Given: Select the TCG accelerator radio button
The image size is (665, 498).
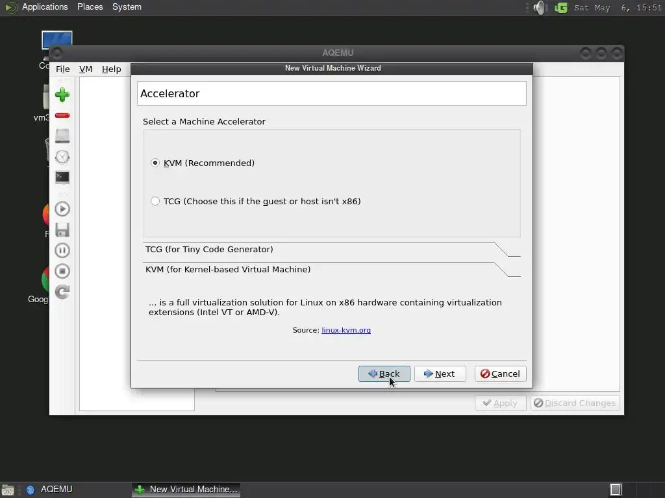Looking at the screenshot, I should 155,201.
